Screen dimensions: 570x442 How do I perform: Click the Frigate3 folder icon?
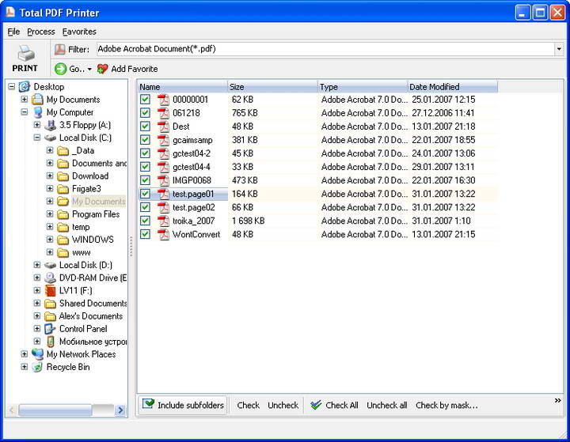coord(63,189)
